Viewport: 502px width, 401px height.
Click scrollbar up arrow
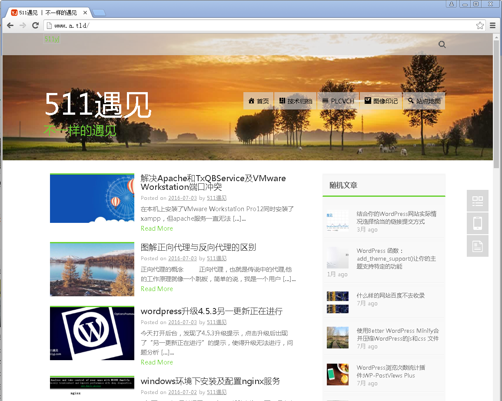pos(496,36)
